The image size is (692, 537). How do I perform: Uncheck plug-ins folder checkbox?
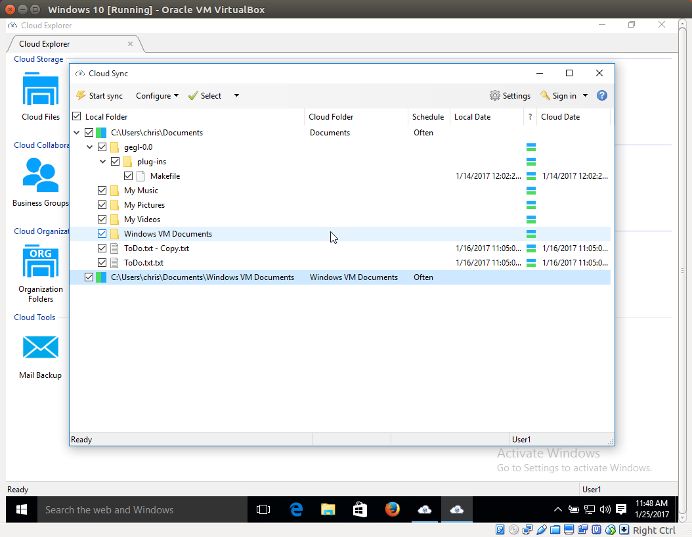[115, 162]
